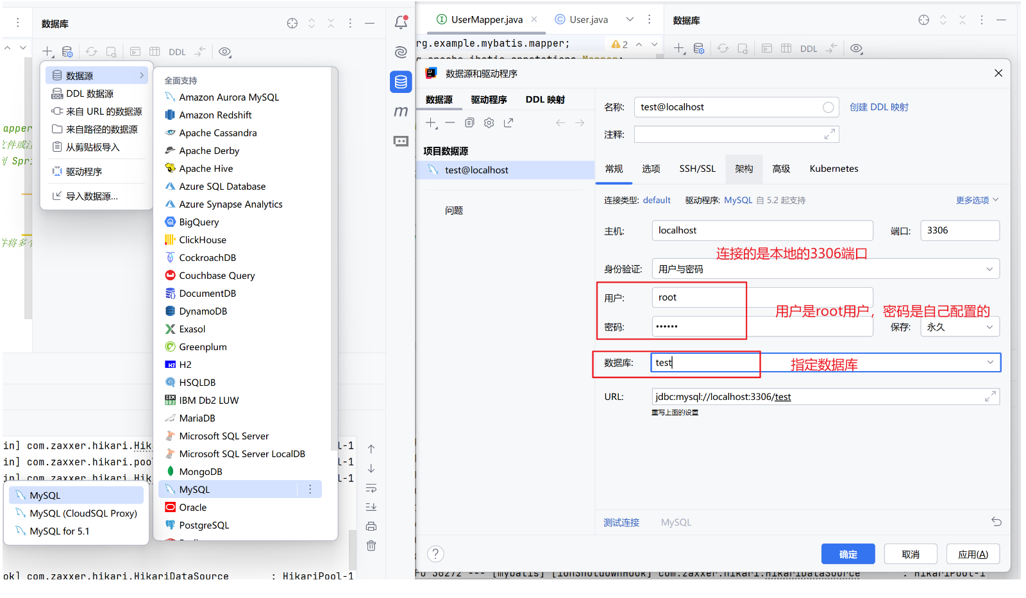
Task: Open three-dot options in left database header
Action: pyautogui.click(x=350, y=23)
